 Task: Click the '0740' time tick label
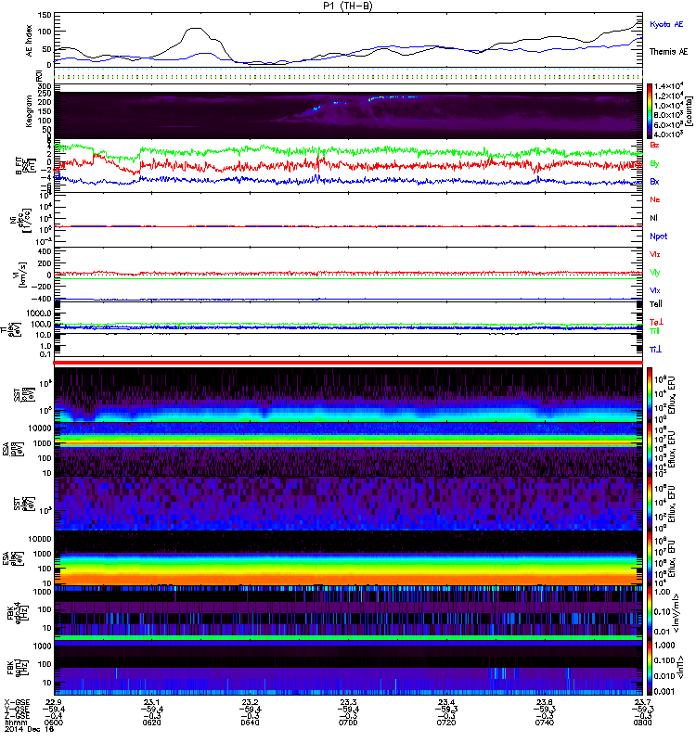[x=545, y=723]
